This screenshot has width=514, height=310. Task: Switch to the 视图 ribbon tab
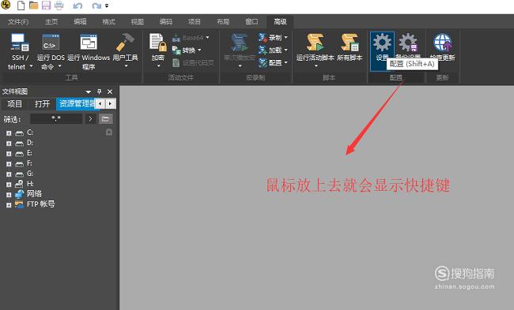tap(138, 22)
